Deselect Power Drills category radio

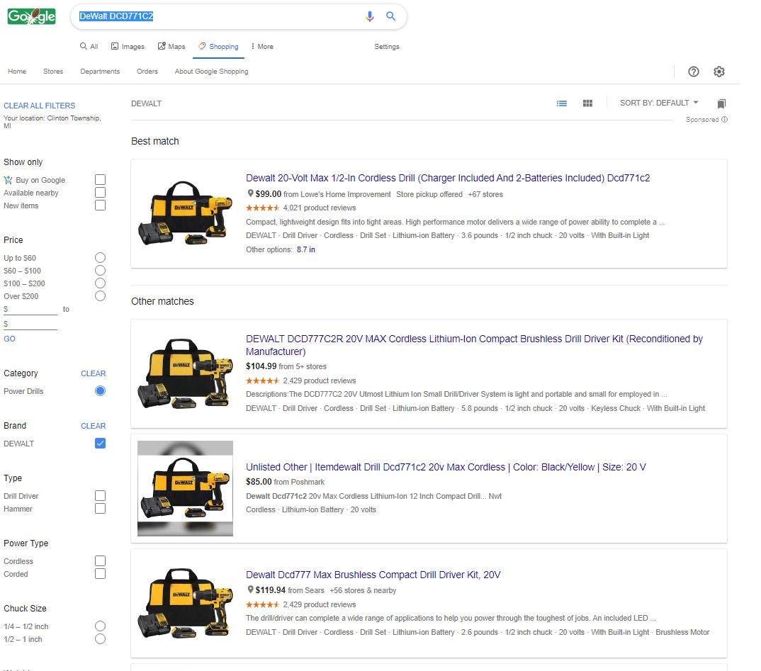[x=100, y=391]
